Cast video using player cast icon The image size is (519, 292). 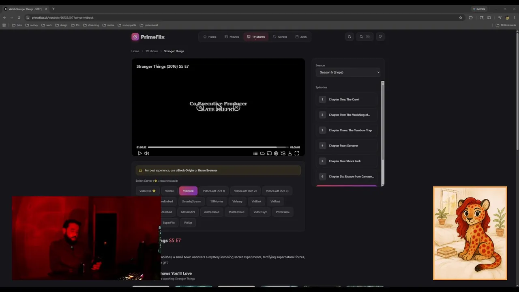click(269, 153)
